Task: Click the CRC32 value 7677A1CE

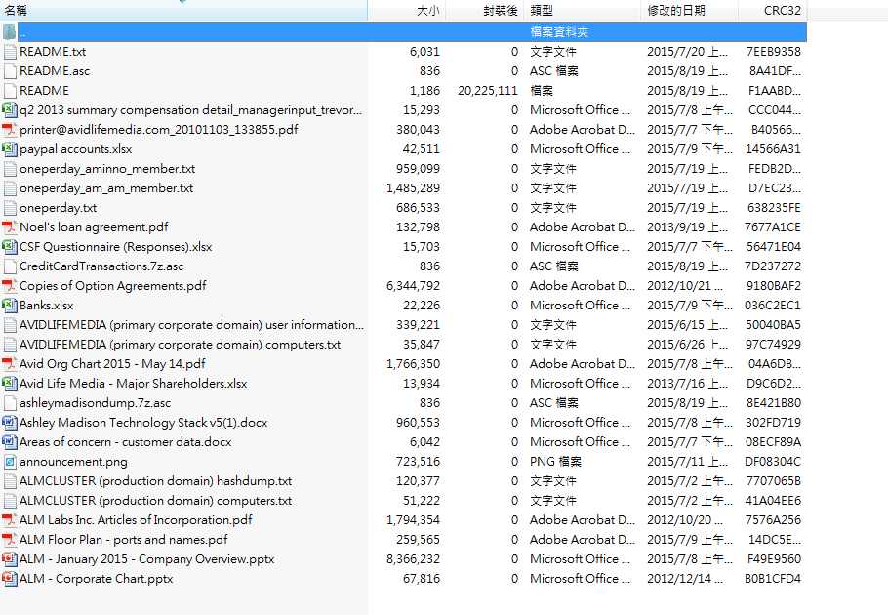Action: [773, 227]
